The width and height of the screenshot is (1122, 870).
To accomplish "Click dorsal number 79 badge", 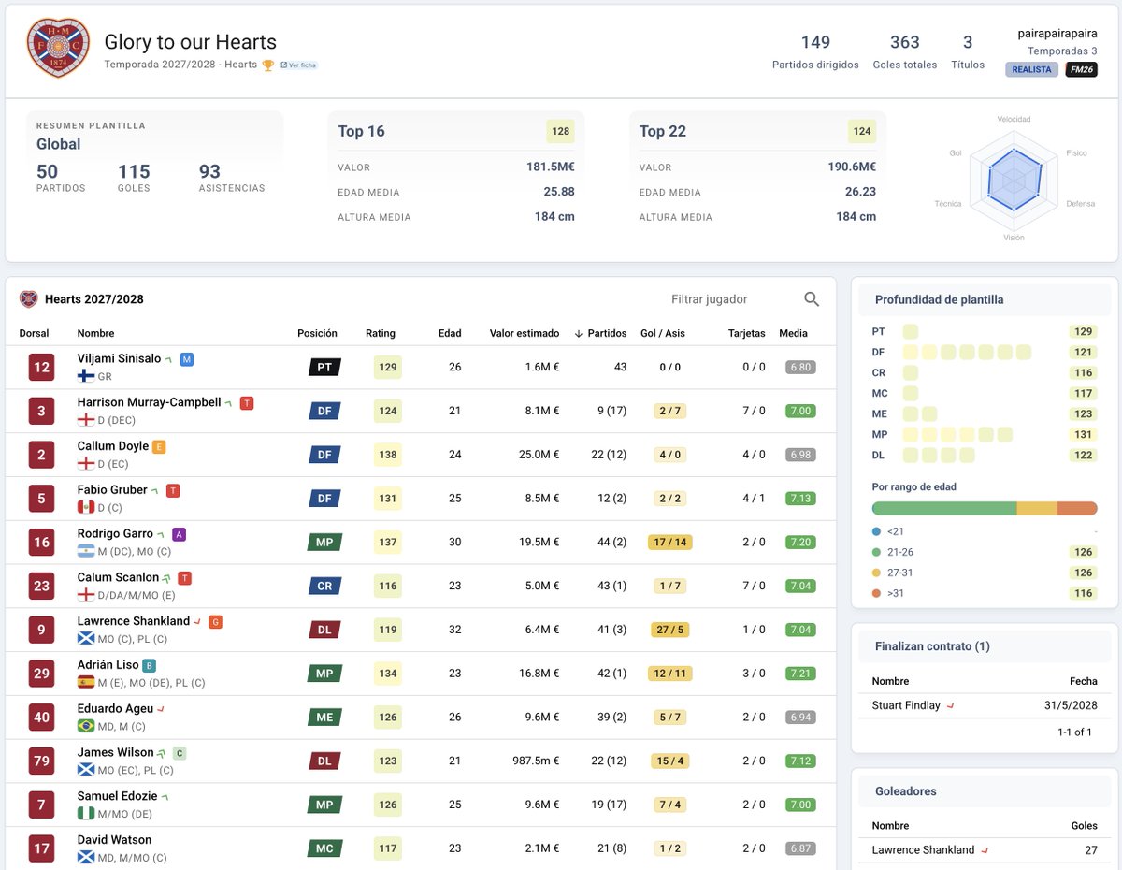I will (41, 761).
